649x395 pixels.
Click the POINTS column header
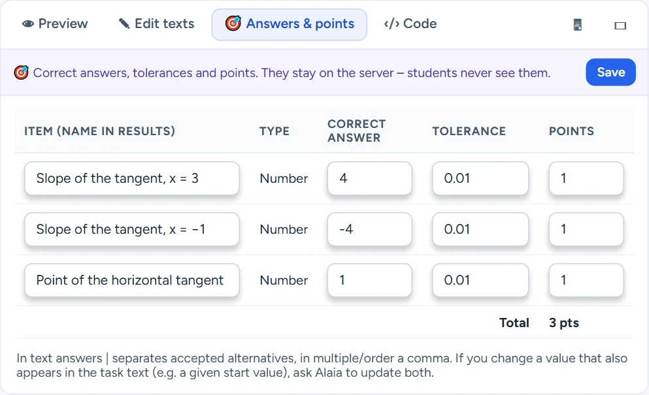(x=571, y=131)
